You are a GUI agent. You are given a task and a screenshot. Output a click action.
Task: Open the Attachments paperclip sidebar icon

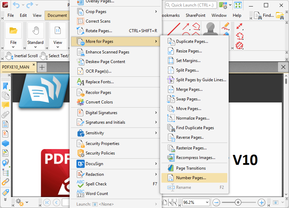point(5,114)
